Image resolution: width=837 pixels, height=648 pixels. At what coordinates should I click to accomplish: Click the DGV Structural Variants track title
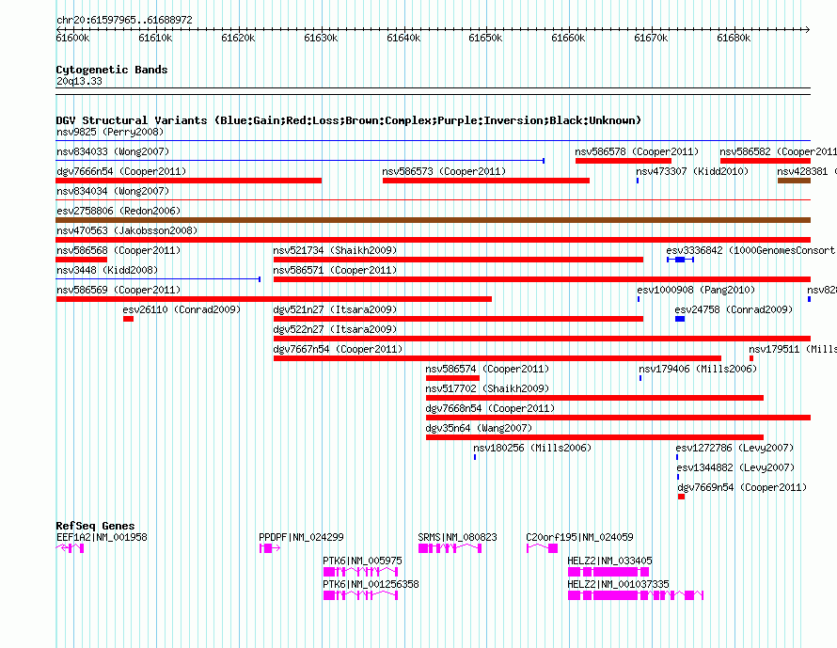(349, 120)
